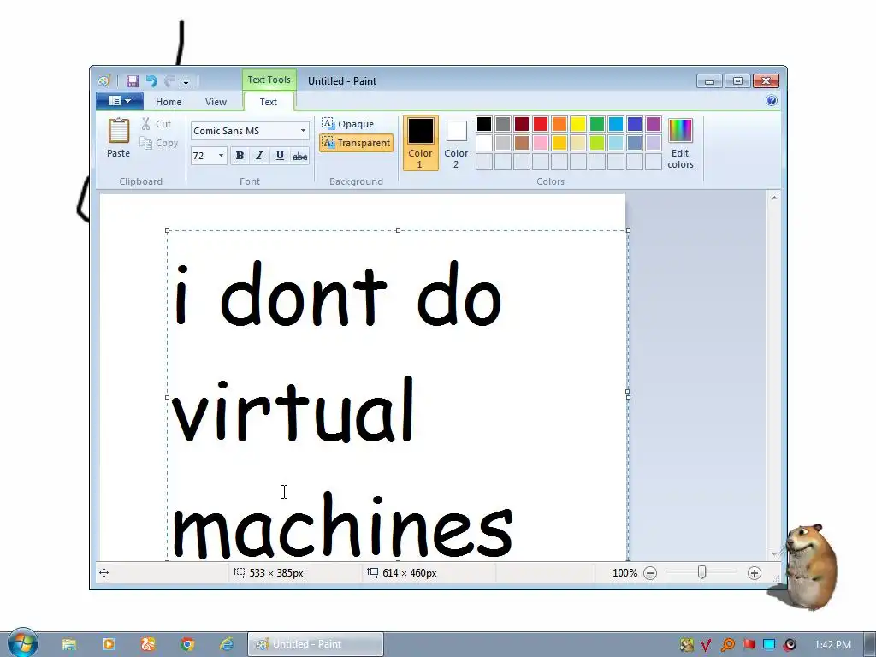This screenshot has height=657, width=876.
Task: Select Opaque background option
Action: coord(348,123)
